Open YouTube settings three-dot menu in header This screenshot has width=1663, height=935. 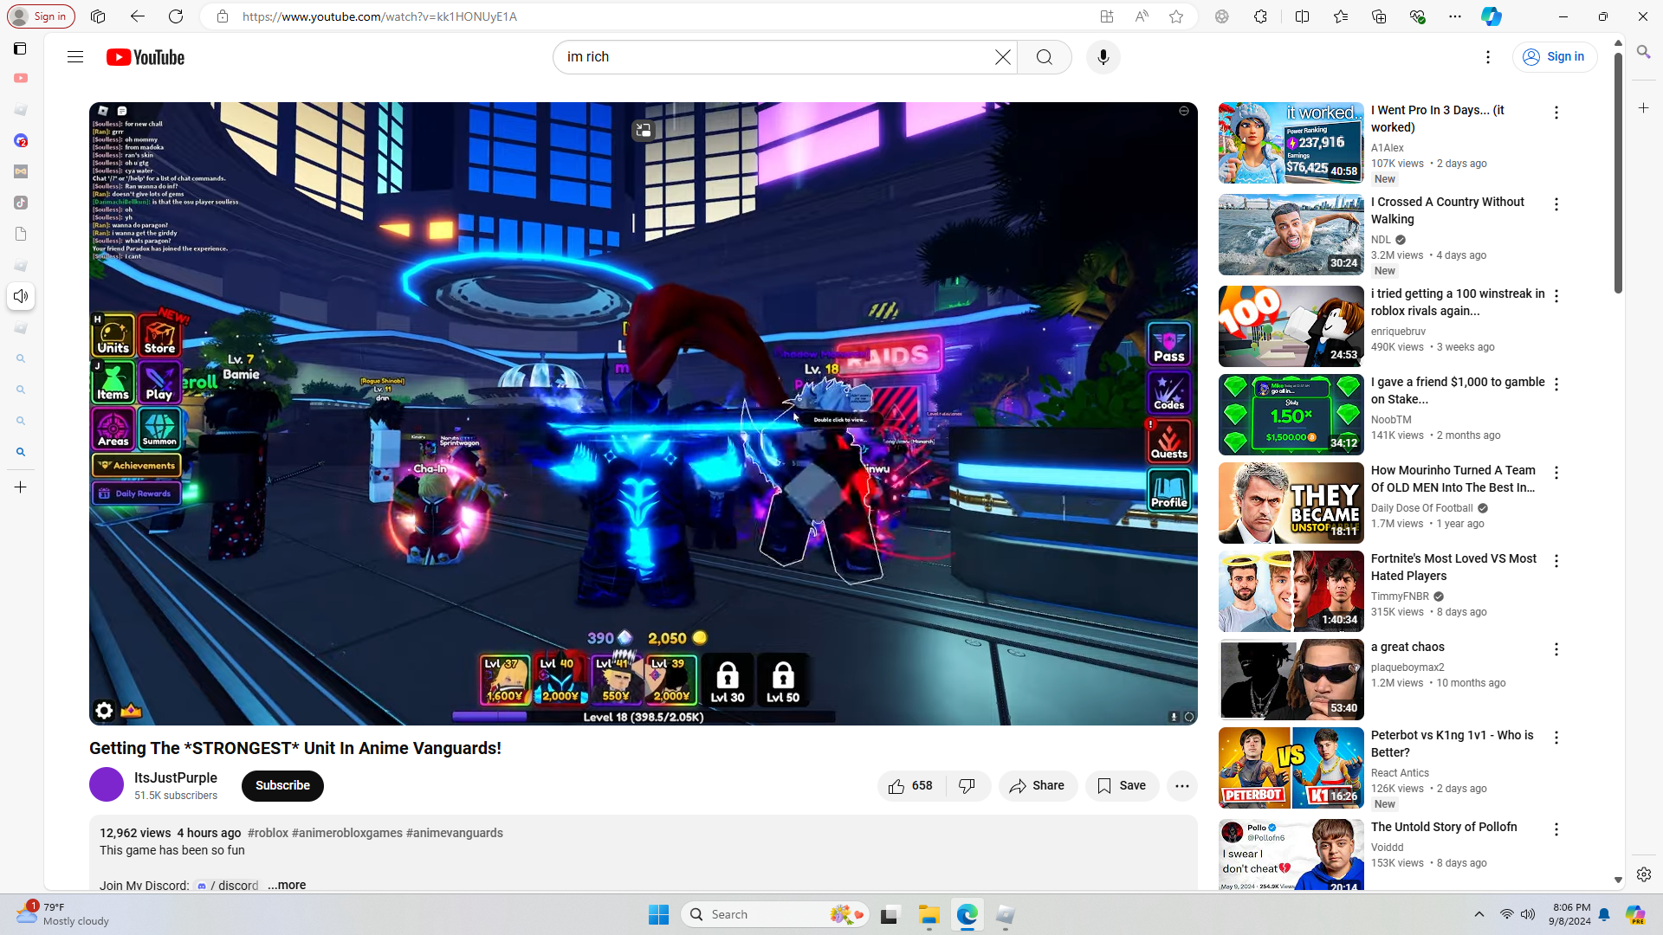[x=1487, y=57]
